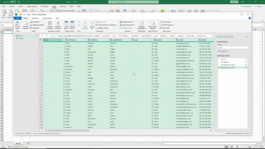Click the horizontal scrollbar thumb in the grid
The image size is (265, 149).
click(69, 131)
